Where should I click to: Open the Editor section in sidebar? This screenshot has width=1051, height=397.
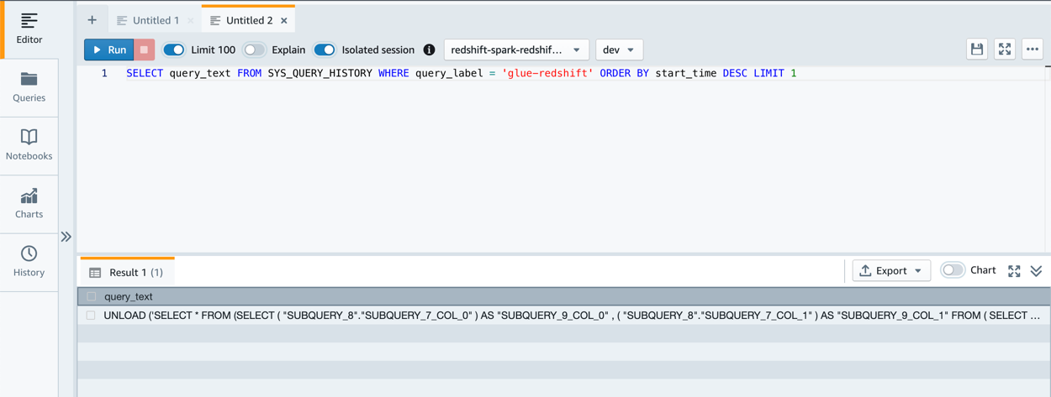(x=29, y=29)
